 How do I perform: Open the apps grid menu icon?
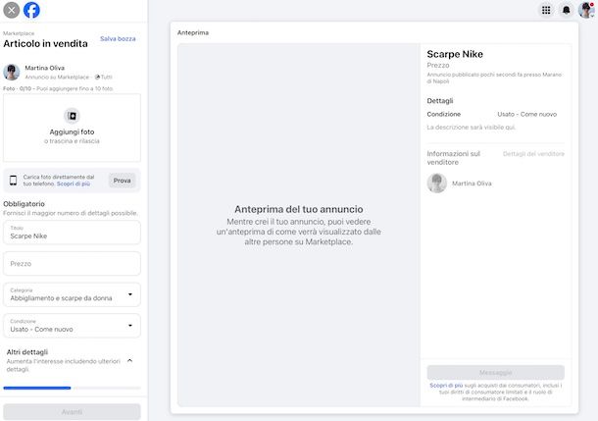pos(546,10)
